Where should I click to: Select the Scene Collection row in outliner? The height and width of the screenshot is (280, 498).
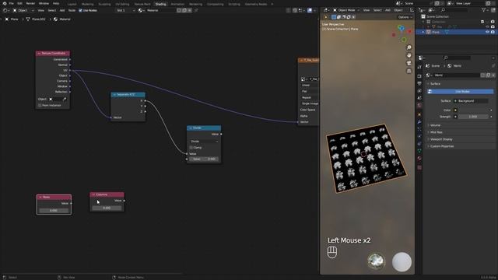point(456,16)
